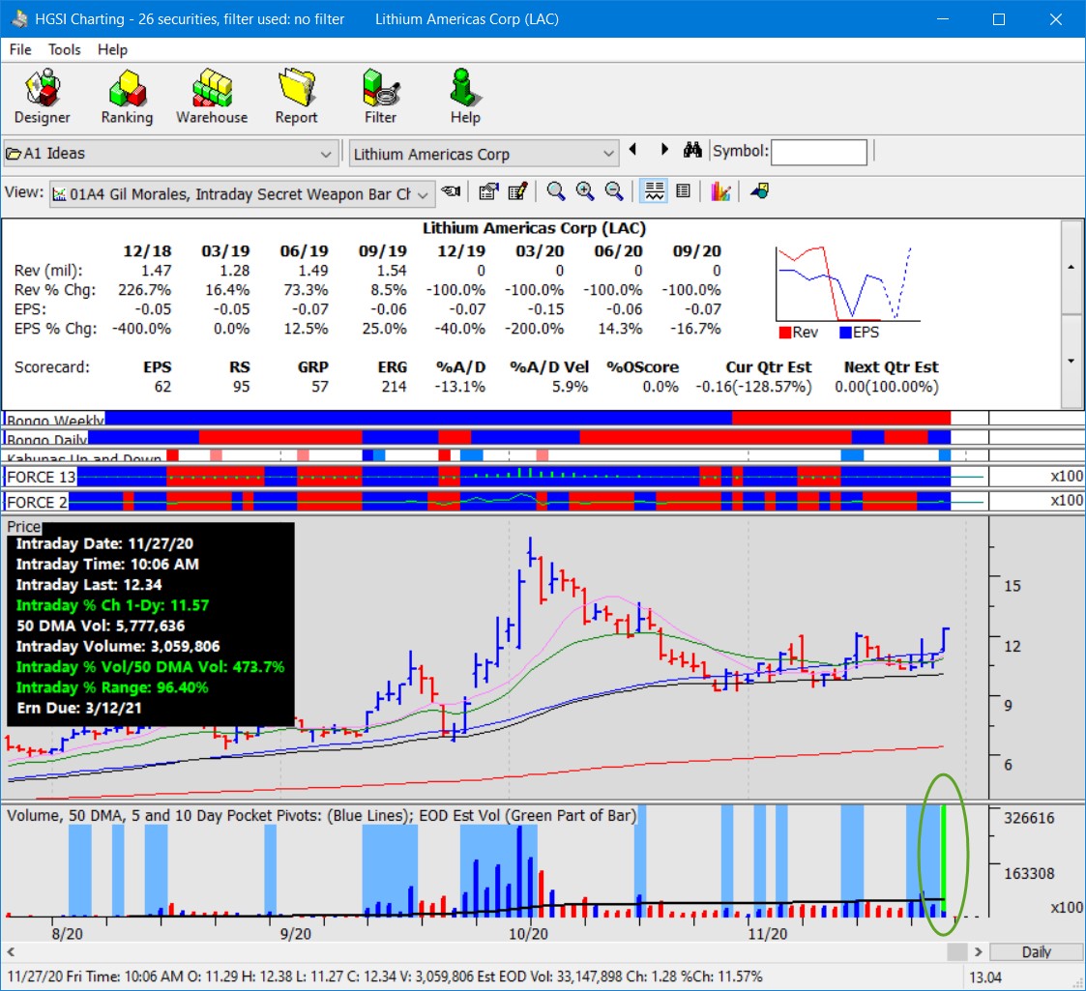This screenshot has width=1086, height=991.
Task: Click the Bongo Weekly indicator label
Action: point(55,420)
